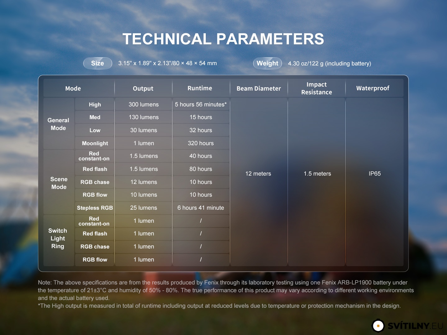Click the Waterproof column header
The width and height of the screenshot is (447, 335).
click(372, 88)
